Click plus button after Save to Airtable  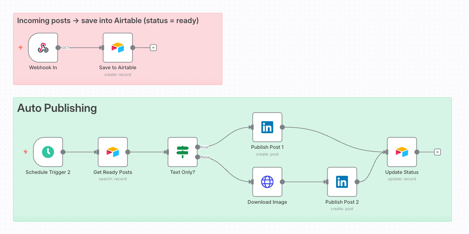153,48
